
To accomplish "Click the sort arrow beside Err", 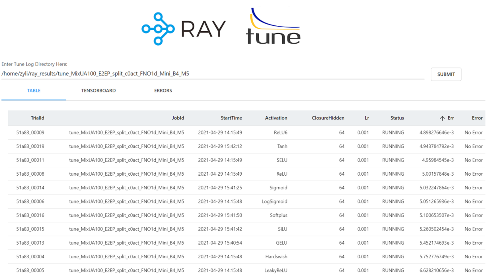I will point(442,118).
